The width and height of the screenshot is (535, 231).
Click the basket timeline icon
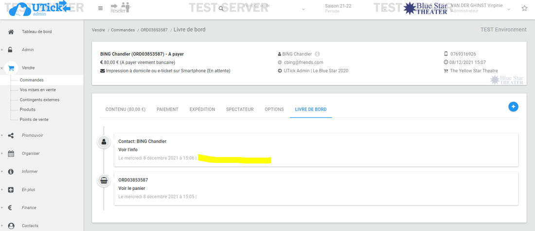(x=104, y=181)
